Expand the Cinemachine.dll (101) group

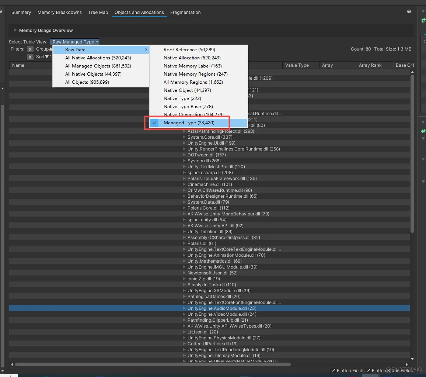click(x=184, y=184)
